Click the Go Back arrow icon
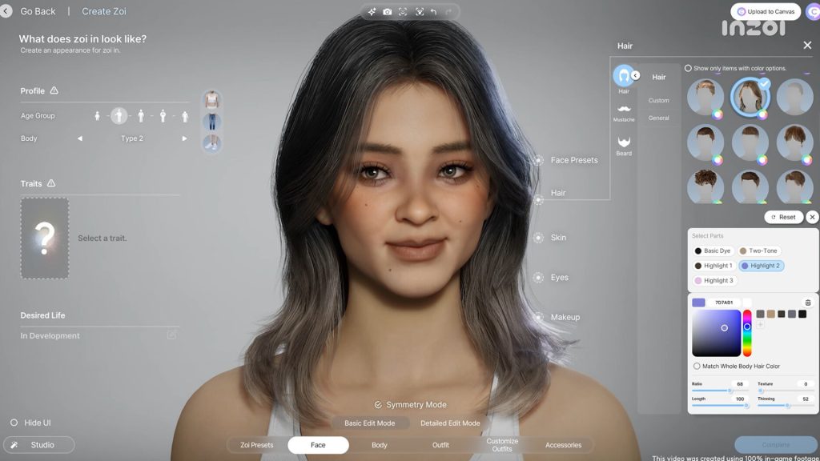The width and height of the screenshot is (820, 461). 6,11
